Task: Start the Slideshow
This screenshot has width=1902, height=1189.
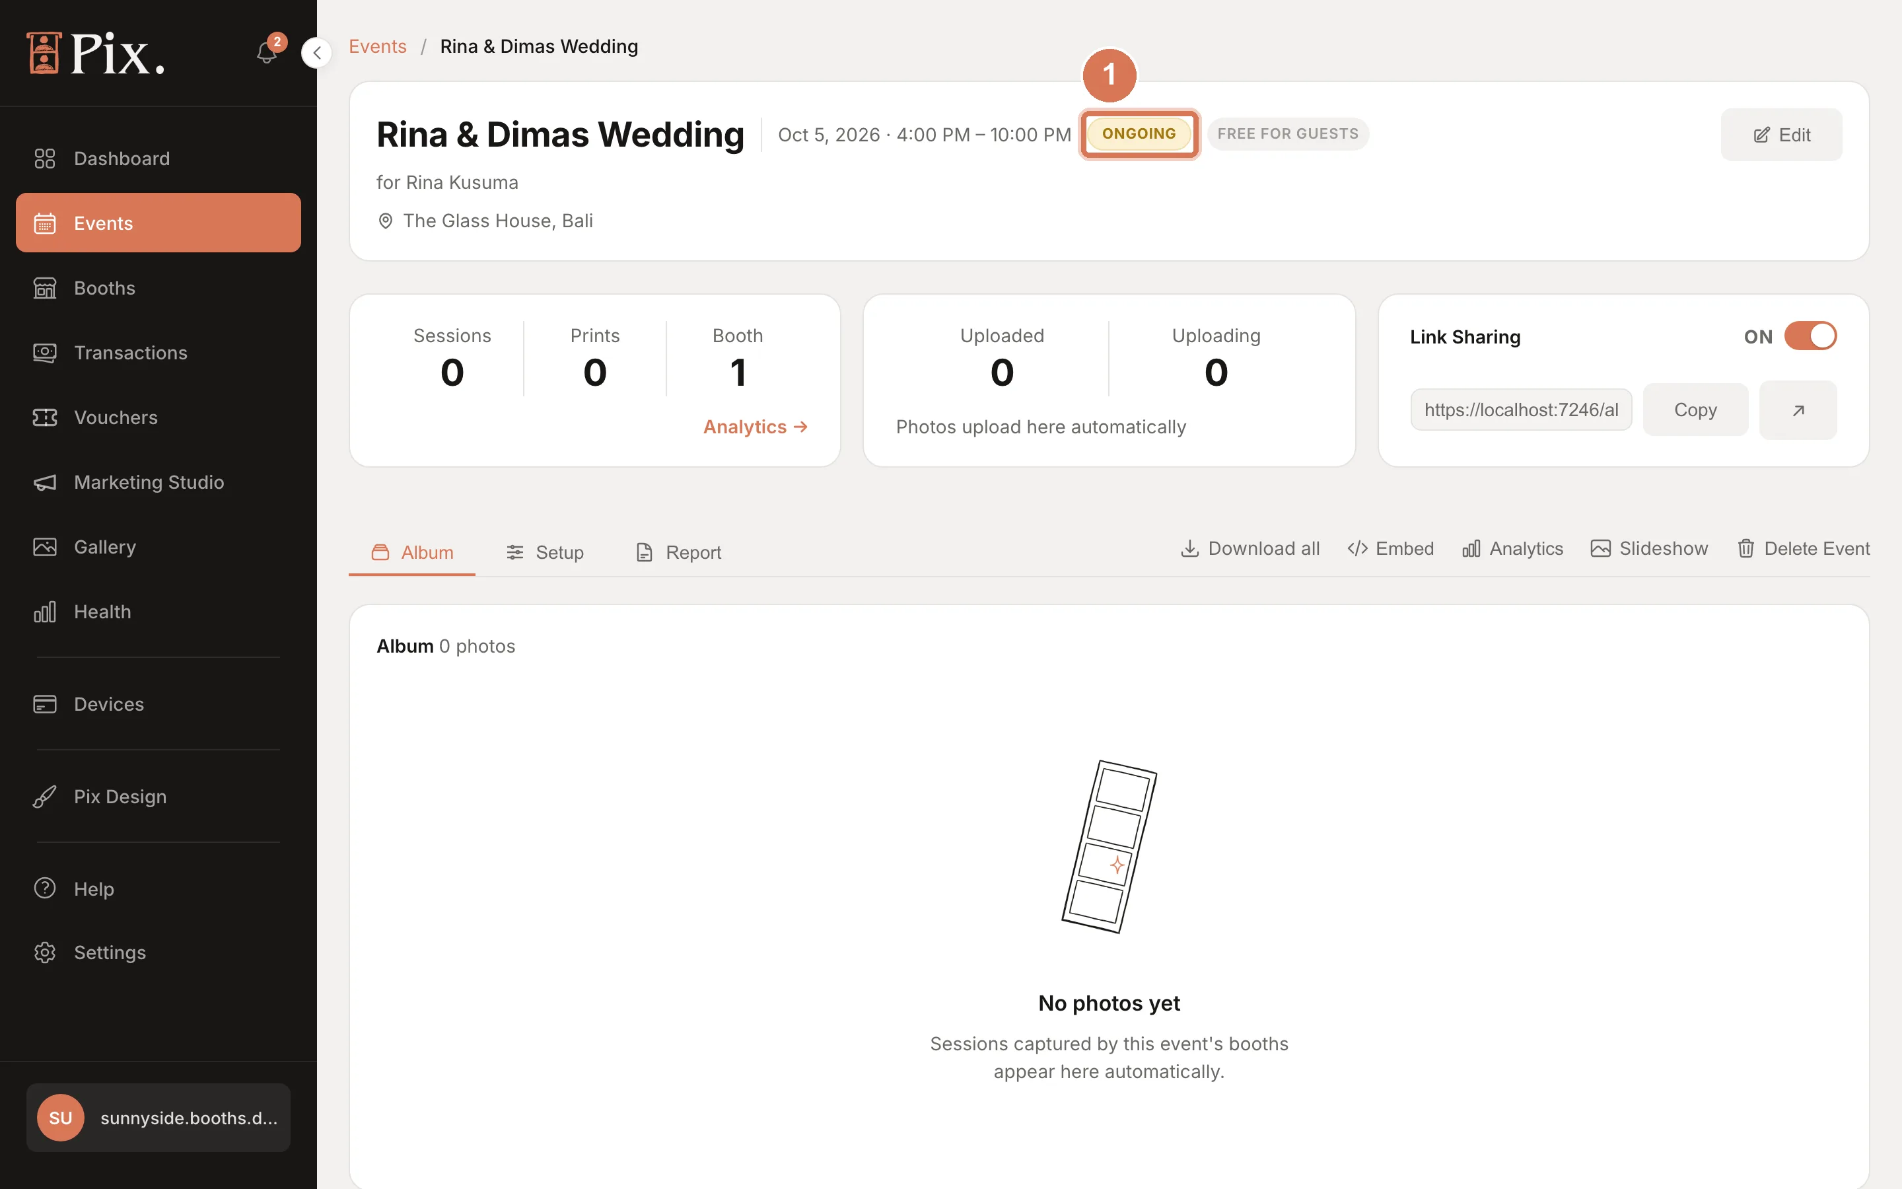Action: coord(1649,549)
